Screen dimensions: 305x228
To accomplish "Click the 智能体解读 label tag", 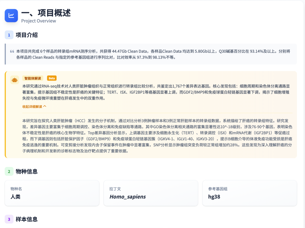I will pyautogui.click(x=33, y=78).
